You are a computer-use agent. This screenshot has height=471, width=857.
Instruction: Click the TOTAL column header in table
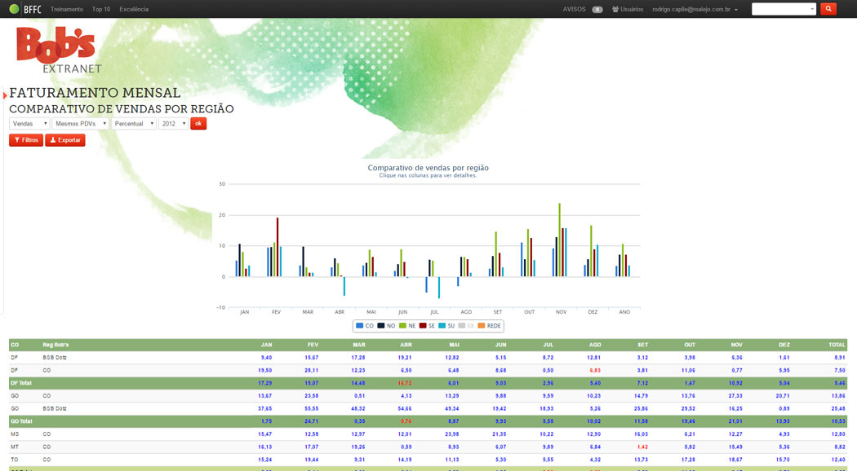837,345
